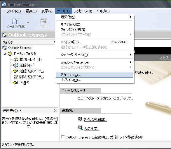Open the メッセージ(M) menu
The width and height of the screenshot is (171, 149).
83,11
